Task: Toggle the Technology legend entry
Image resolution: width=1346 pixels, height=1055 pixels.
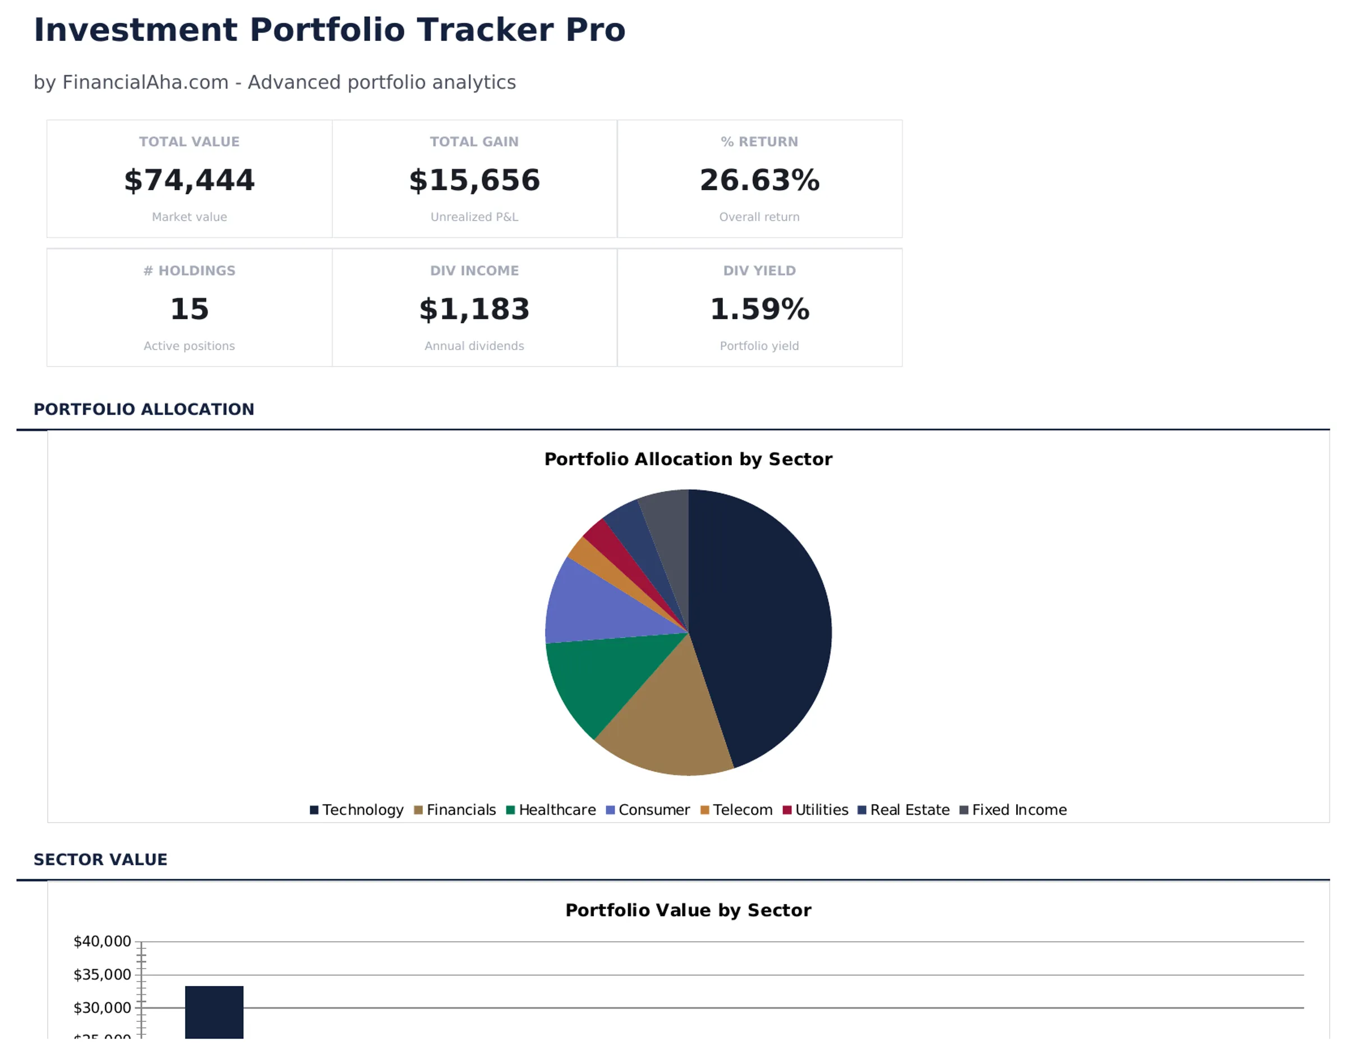Action: (x=363, y=810)
